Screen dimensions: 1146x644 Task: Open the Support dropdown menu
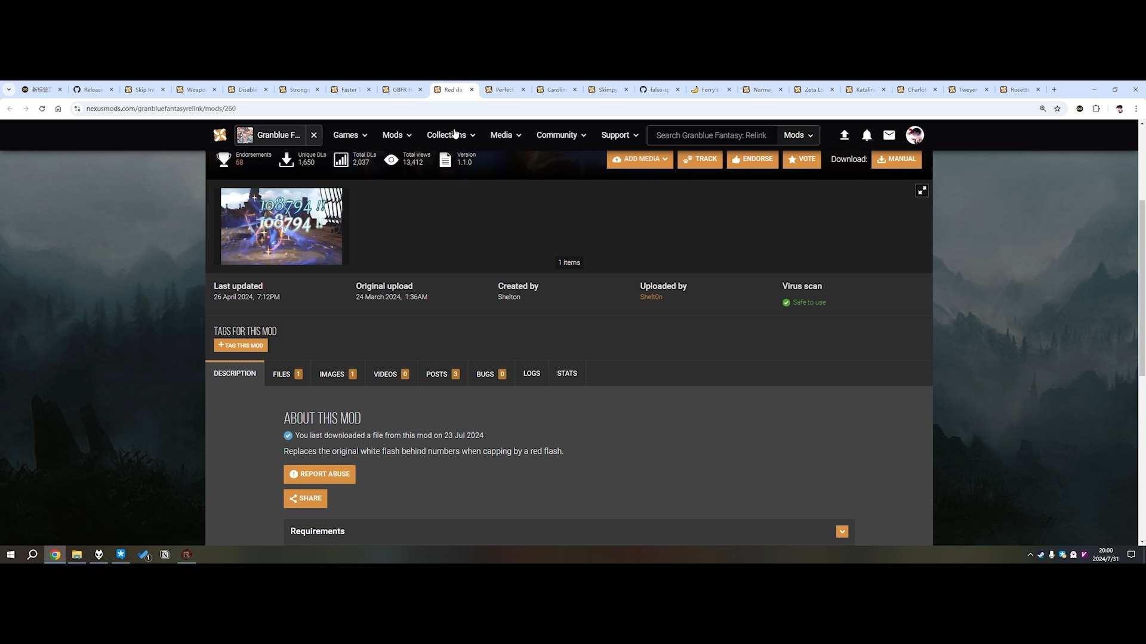click(x=620, y=135)
